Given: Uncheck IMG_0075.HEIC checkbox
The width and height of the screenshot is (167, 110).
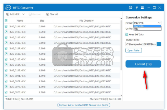Looking at the screenshot, I should coord(6,92).
